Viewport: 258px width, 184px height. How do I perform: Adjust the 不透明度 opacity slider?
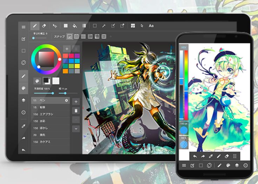click(44, 93)
